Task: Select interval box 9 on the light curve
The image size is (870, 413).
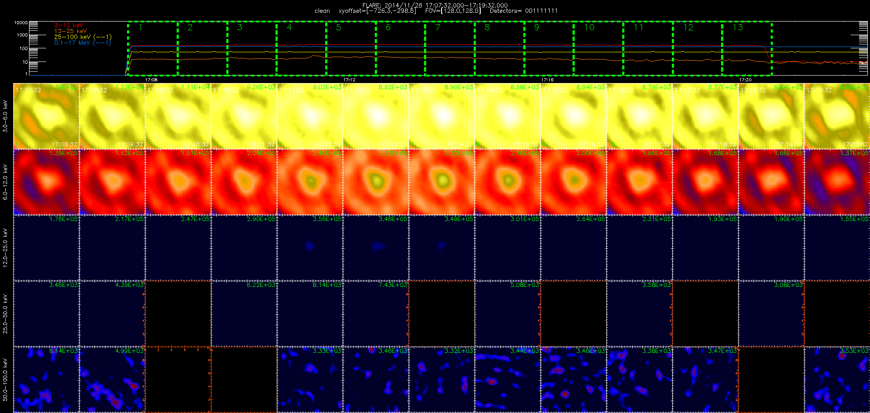Action: [x=549, y=48]
